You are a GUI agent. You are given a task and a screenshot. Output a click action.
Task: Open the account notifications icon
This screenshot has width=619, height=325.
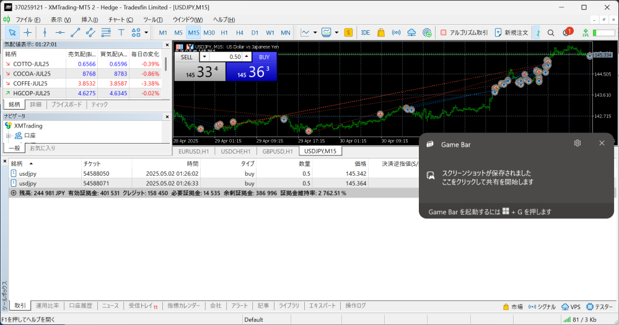click(568, 32)
